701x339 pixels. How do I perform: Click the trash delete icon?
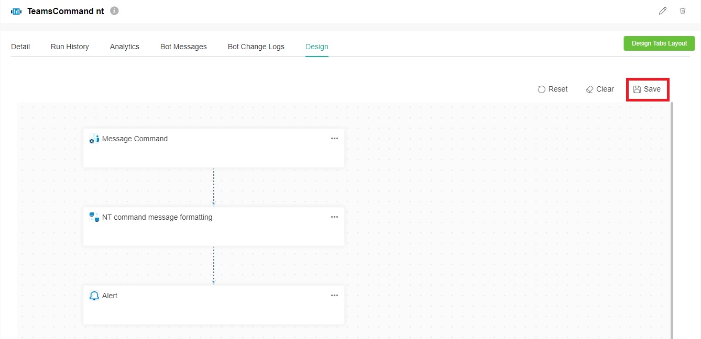683,11
